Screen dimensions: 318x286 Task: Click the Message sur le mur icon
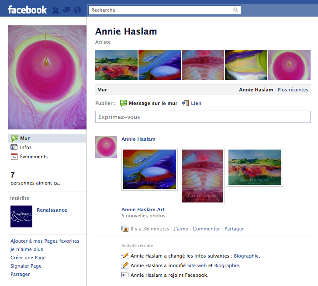(124, 103)
